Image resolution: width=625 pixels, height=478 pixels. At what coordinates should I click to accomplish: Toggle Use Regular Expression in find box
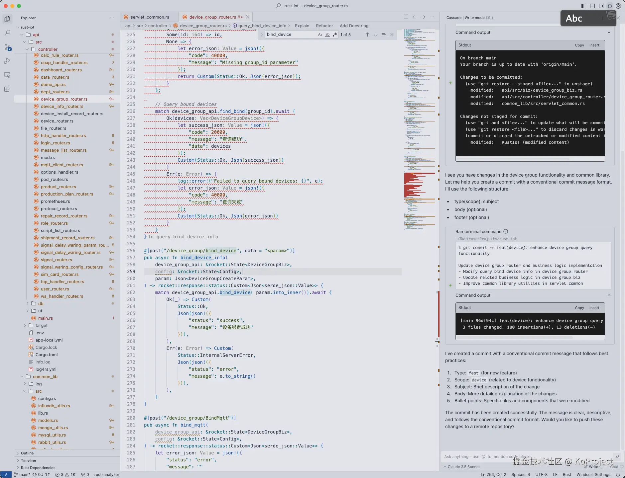click(335, 35)
